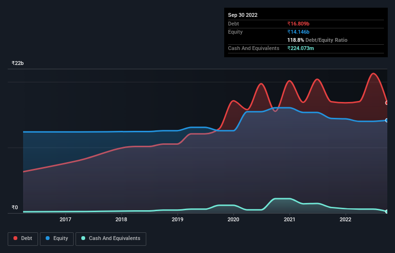Click the ₹14.146b equity value
Screen dimensions: 395x253
(298, 32)
